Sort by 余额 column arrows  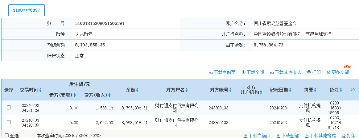click(137, 90)
